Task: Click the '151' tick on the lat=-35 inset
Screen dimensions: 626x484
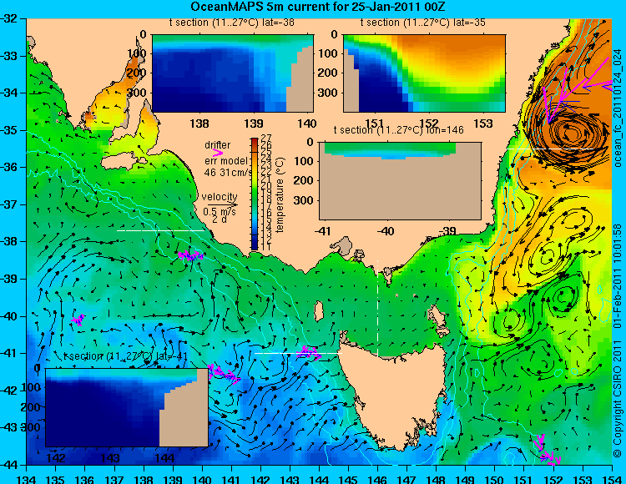Action: pyautogui.click(x=374, y=124)
